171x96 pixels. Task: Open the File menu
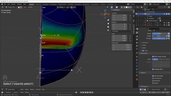tap(5, 4)
